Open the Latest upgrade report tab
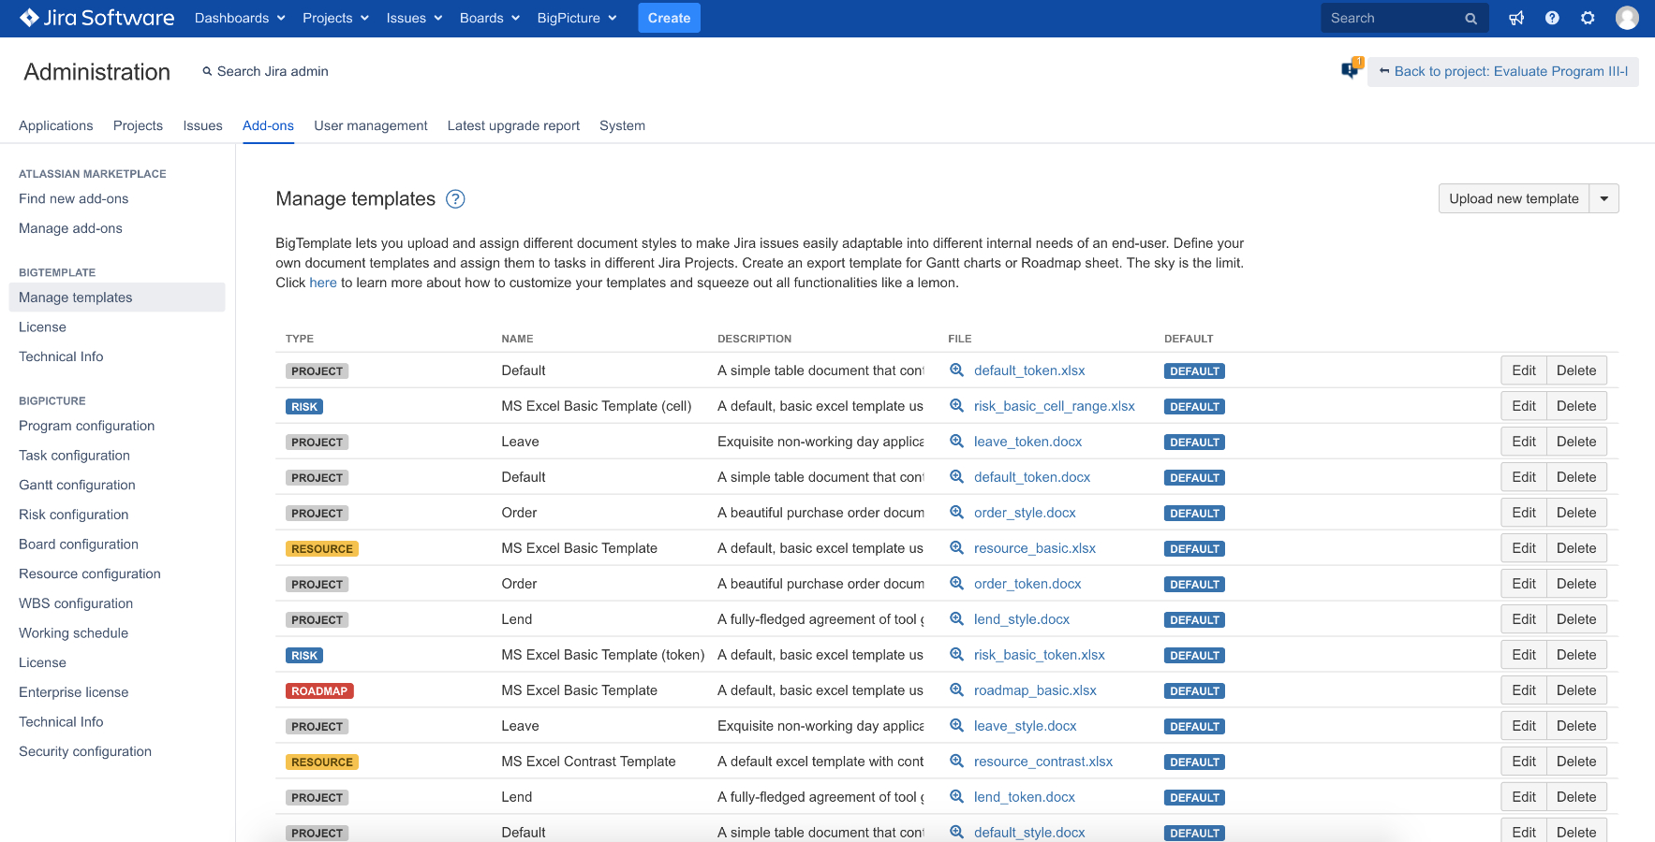 513,125
